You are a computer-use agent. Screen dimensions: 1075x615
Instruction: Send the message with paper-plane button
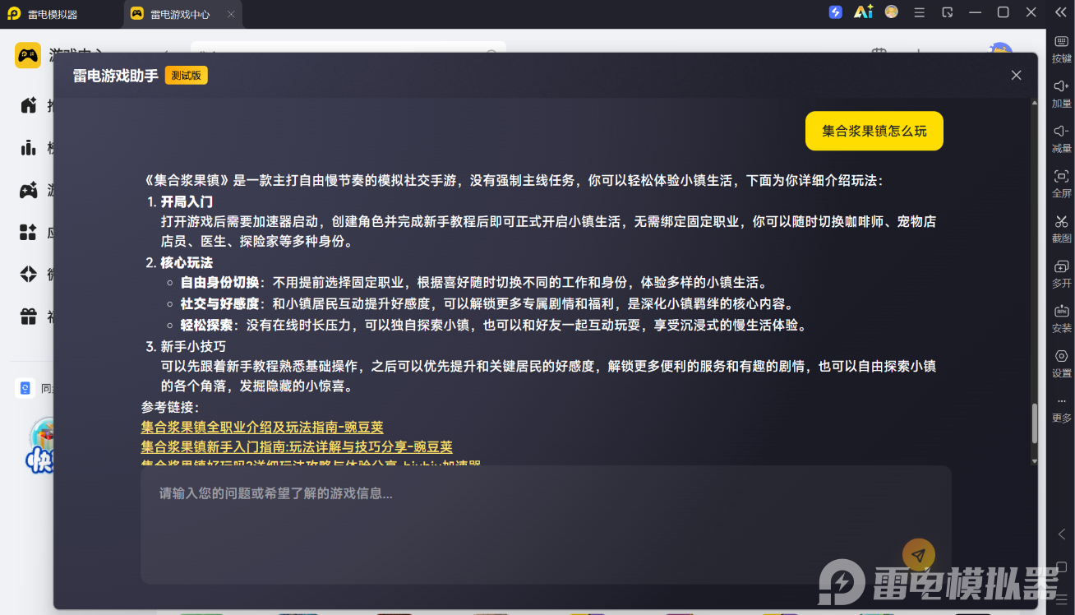(919, 555)
